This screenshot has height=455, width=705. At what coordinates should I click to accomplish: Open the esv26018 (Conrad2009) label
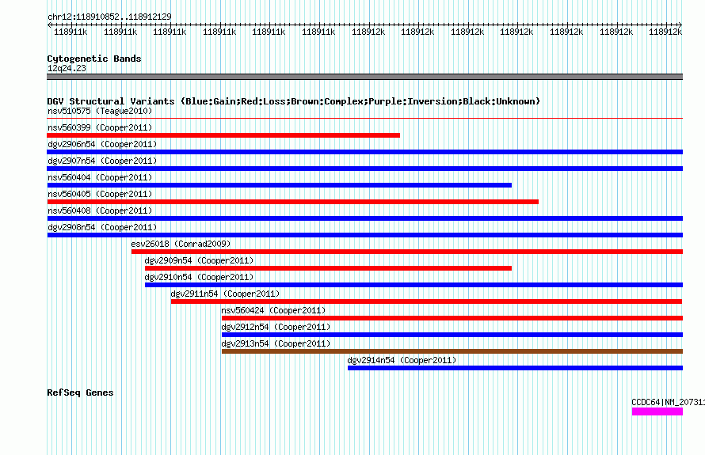pyautogui.click(x=181, y=244)
